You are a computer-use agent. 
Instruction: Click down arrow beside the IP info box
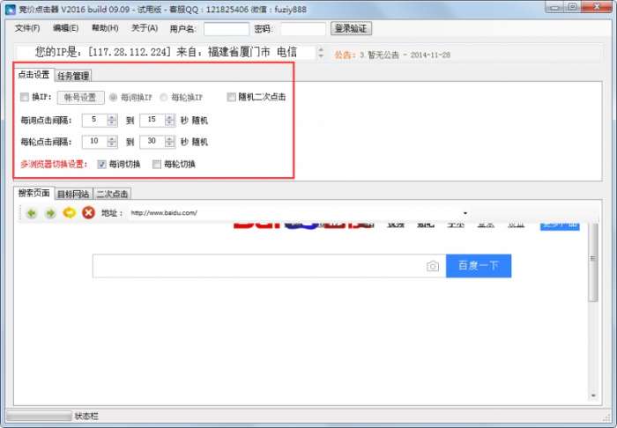point(321,56)
